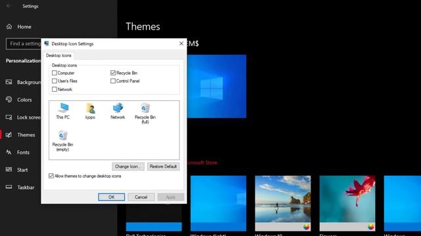
Task: Open Colors via its palette icon
Action: (x=9, y=100)
